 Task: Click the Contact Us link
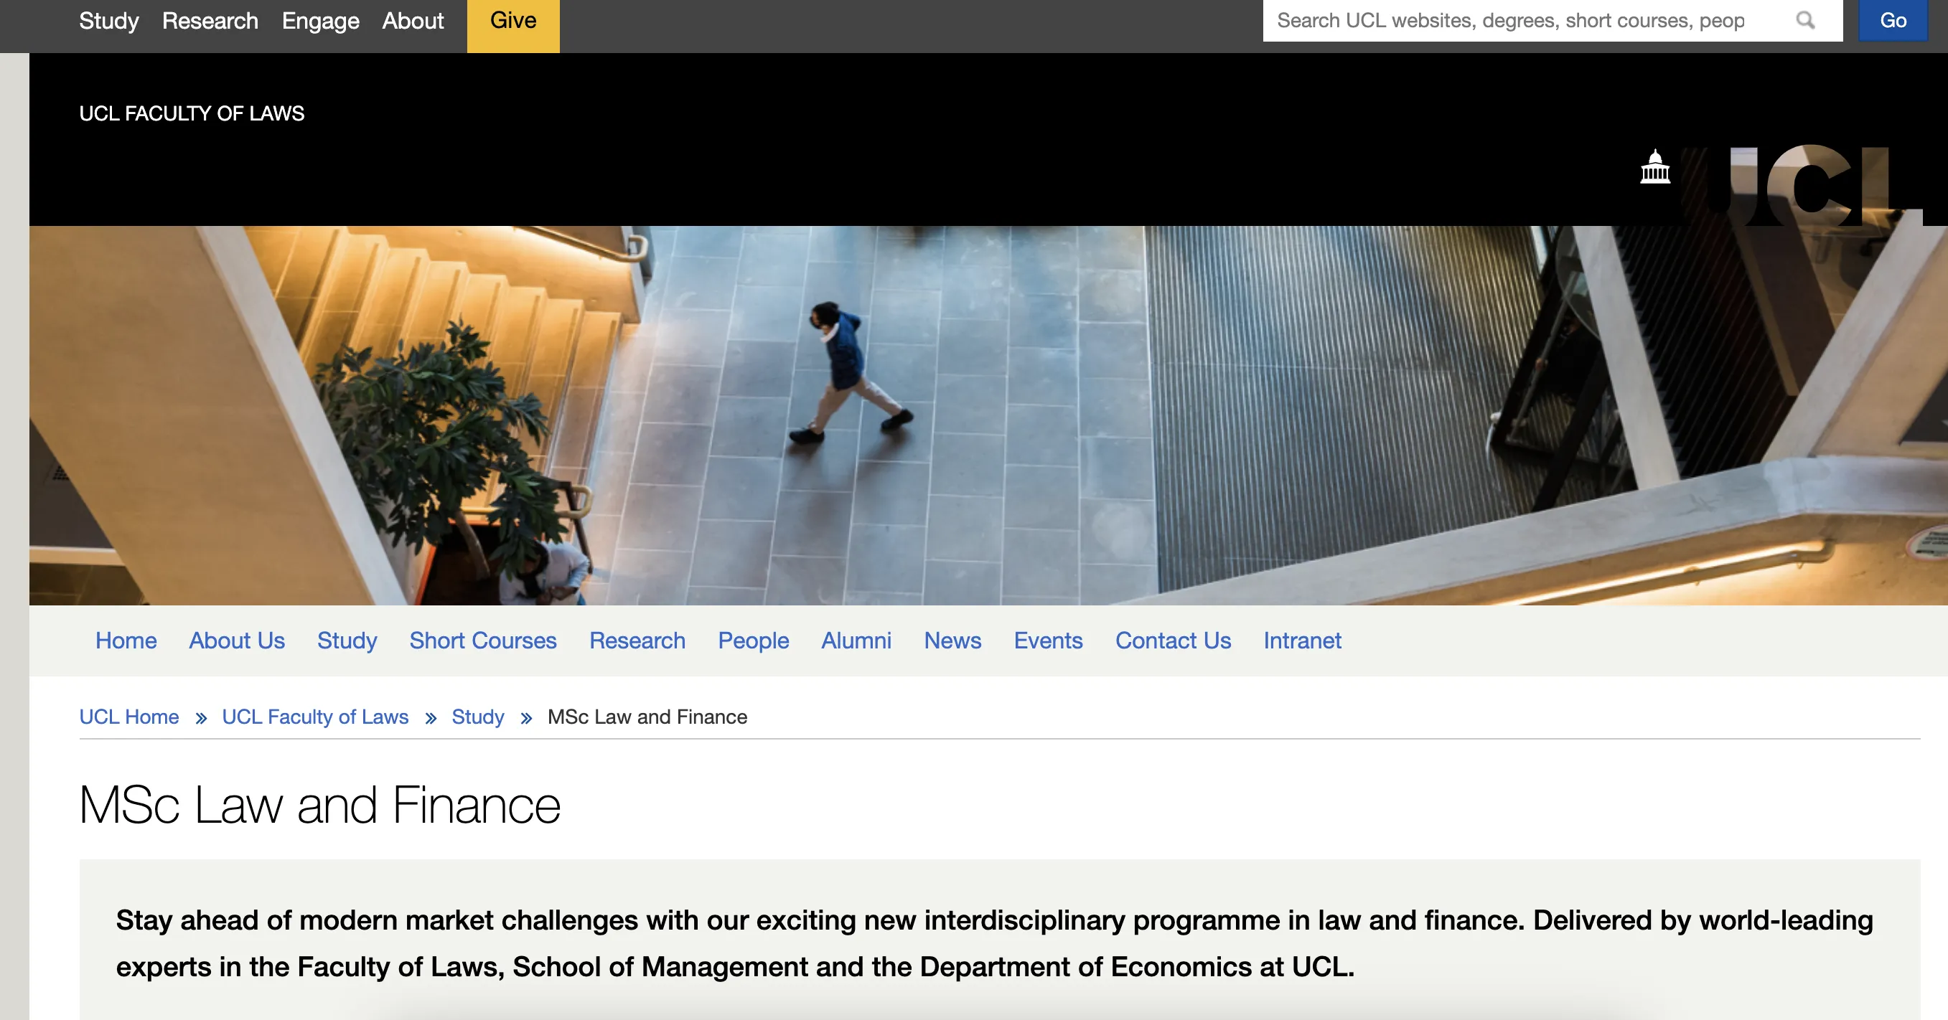(x=1173, y=641)
